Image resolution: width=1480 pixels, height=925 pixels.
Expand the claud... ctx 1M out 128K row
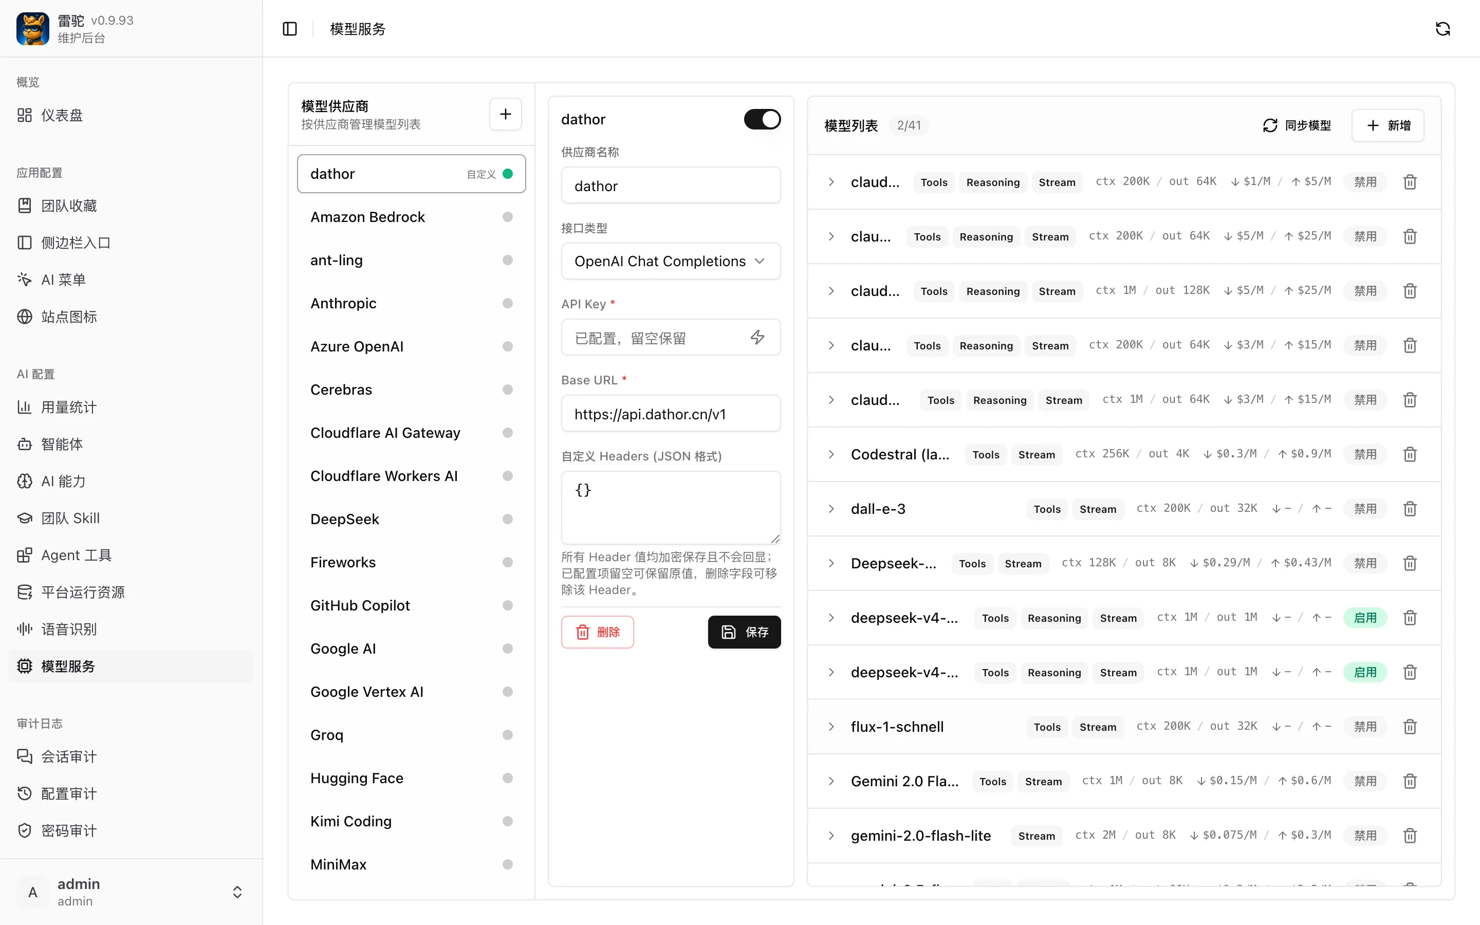coord(831,291)
